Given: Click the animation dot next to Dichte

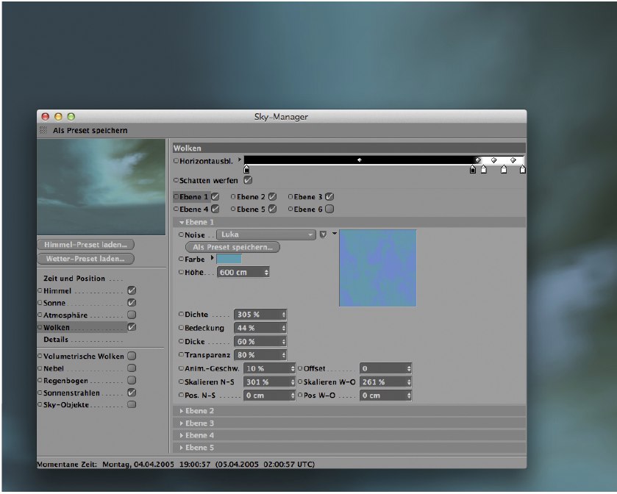Looking at the screenshot, I should point(182,315).
